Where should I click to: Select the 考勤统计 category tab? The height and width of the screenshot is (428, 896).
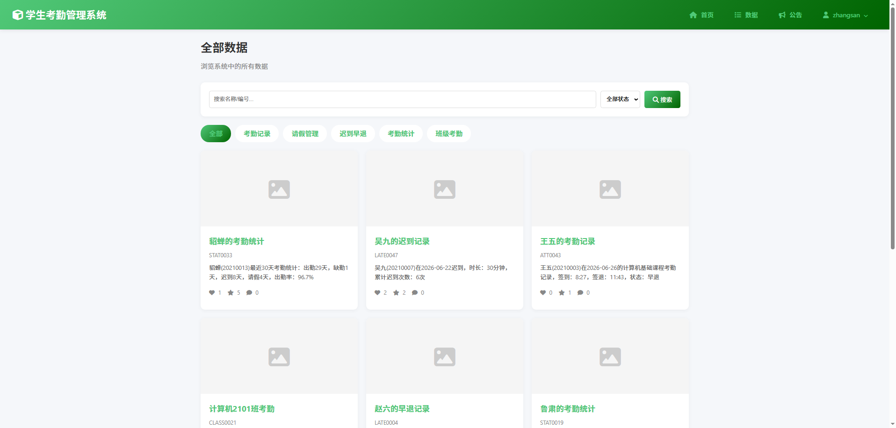401,133
